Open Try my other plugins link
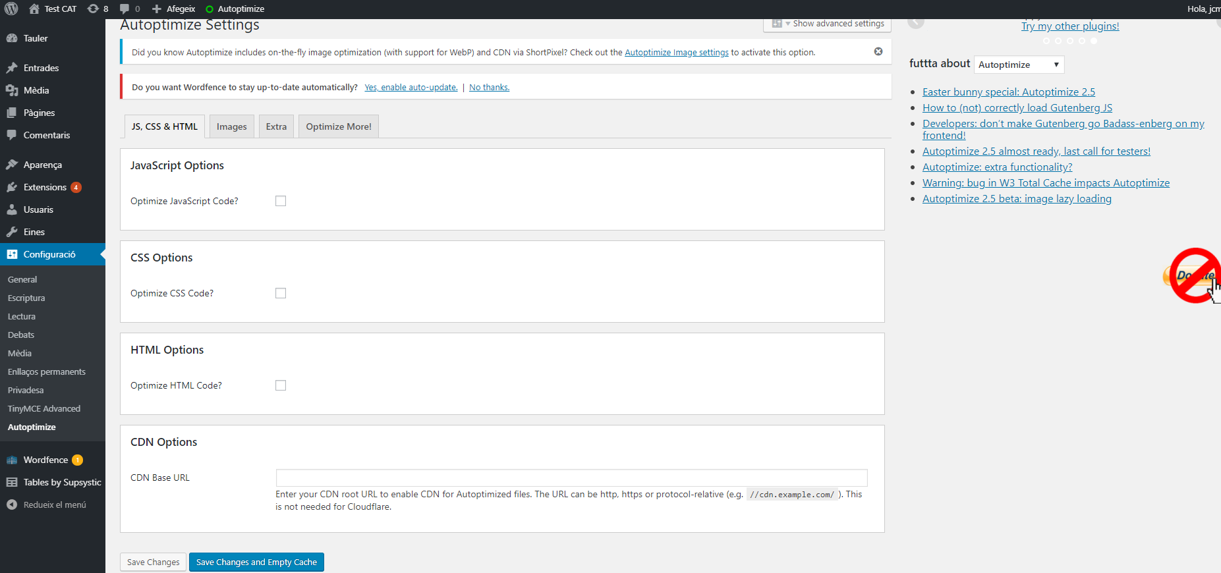Viewport: 1221px width, 573px height. (1070, 26)
